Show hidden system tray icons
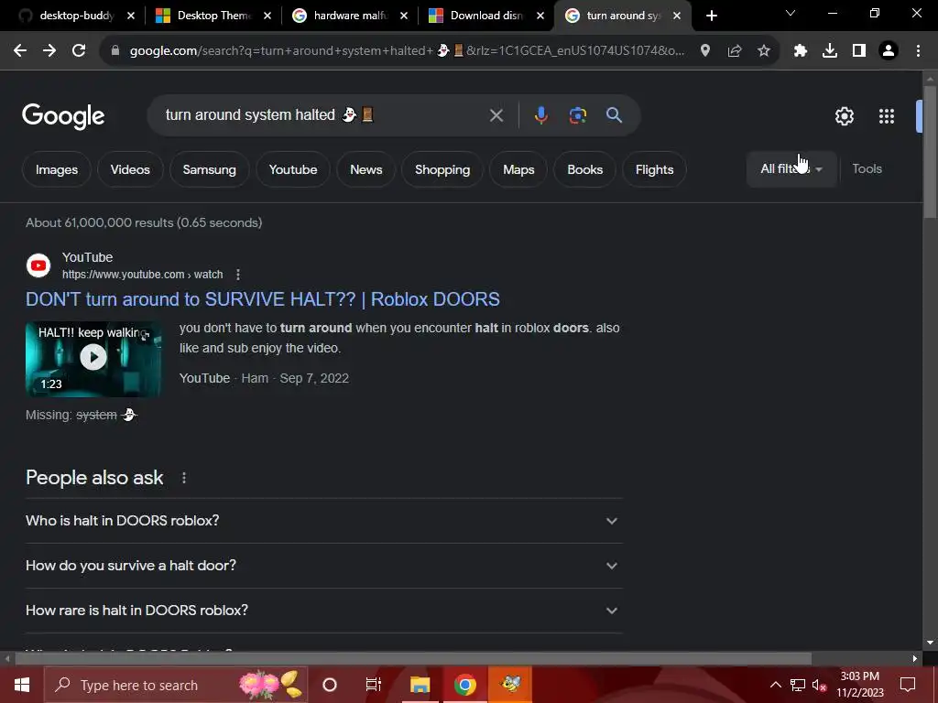 pos(775,685)
